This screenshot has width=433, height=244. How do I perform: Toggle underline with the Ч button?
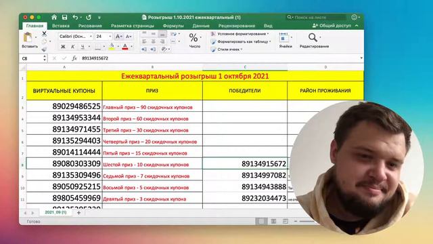tap(83, 47)
